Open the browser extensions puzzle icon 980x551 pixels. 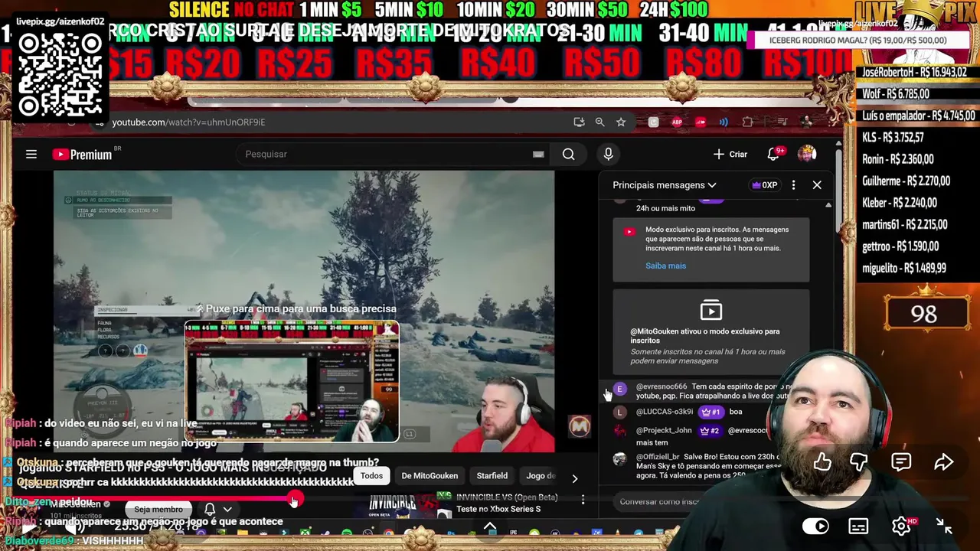point(747,122)
